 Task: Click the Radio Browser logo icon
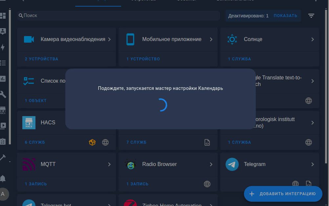click(130, 164)
